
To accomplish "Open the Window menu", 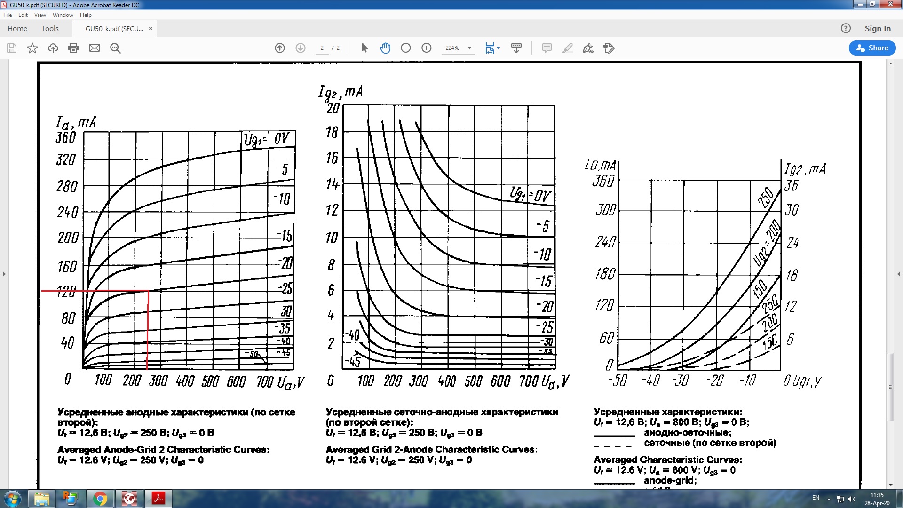I will (63, 15).
